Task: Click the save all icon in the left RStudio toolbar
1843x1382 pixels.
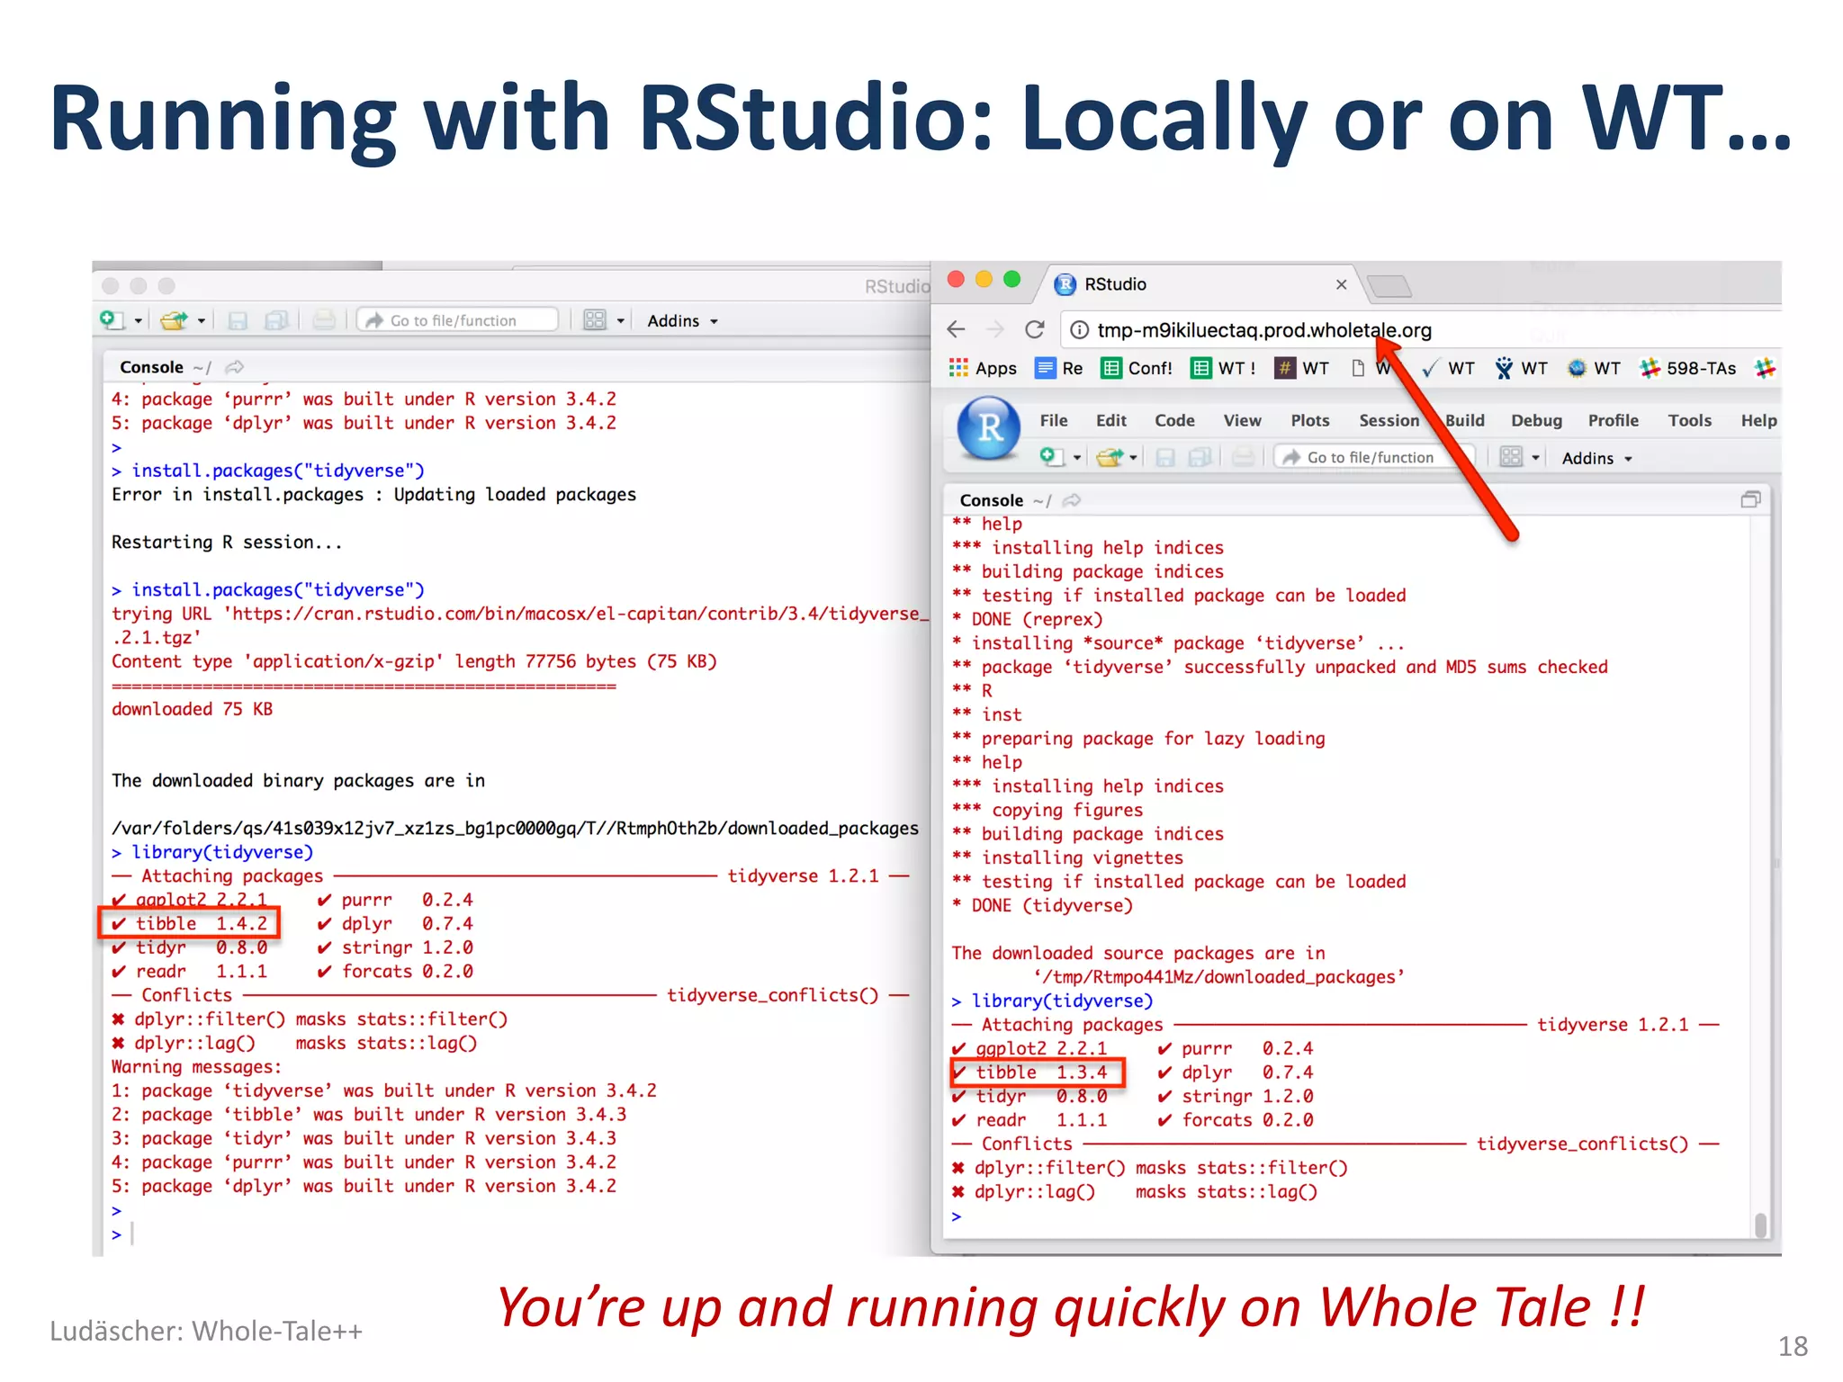Action: (276, 320)
